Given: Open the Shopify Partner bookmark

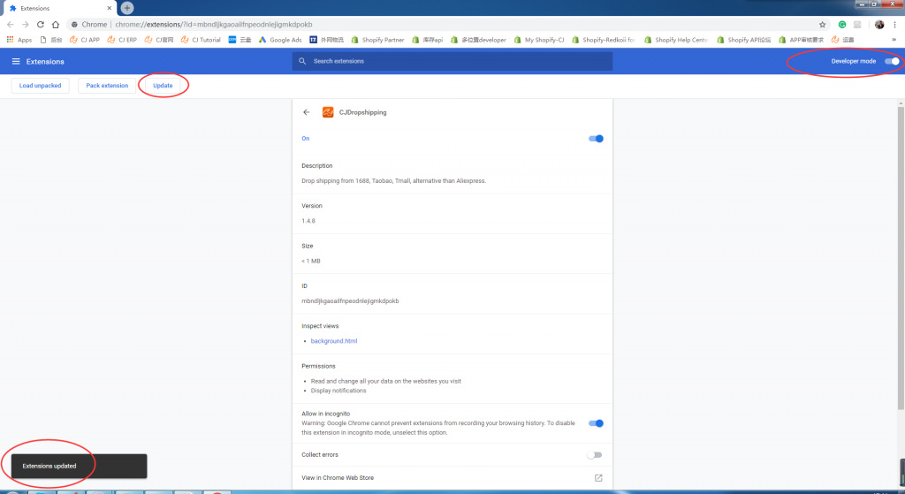Looking at the screenshot, I should (x=377, y=40).
